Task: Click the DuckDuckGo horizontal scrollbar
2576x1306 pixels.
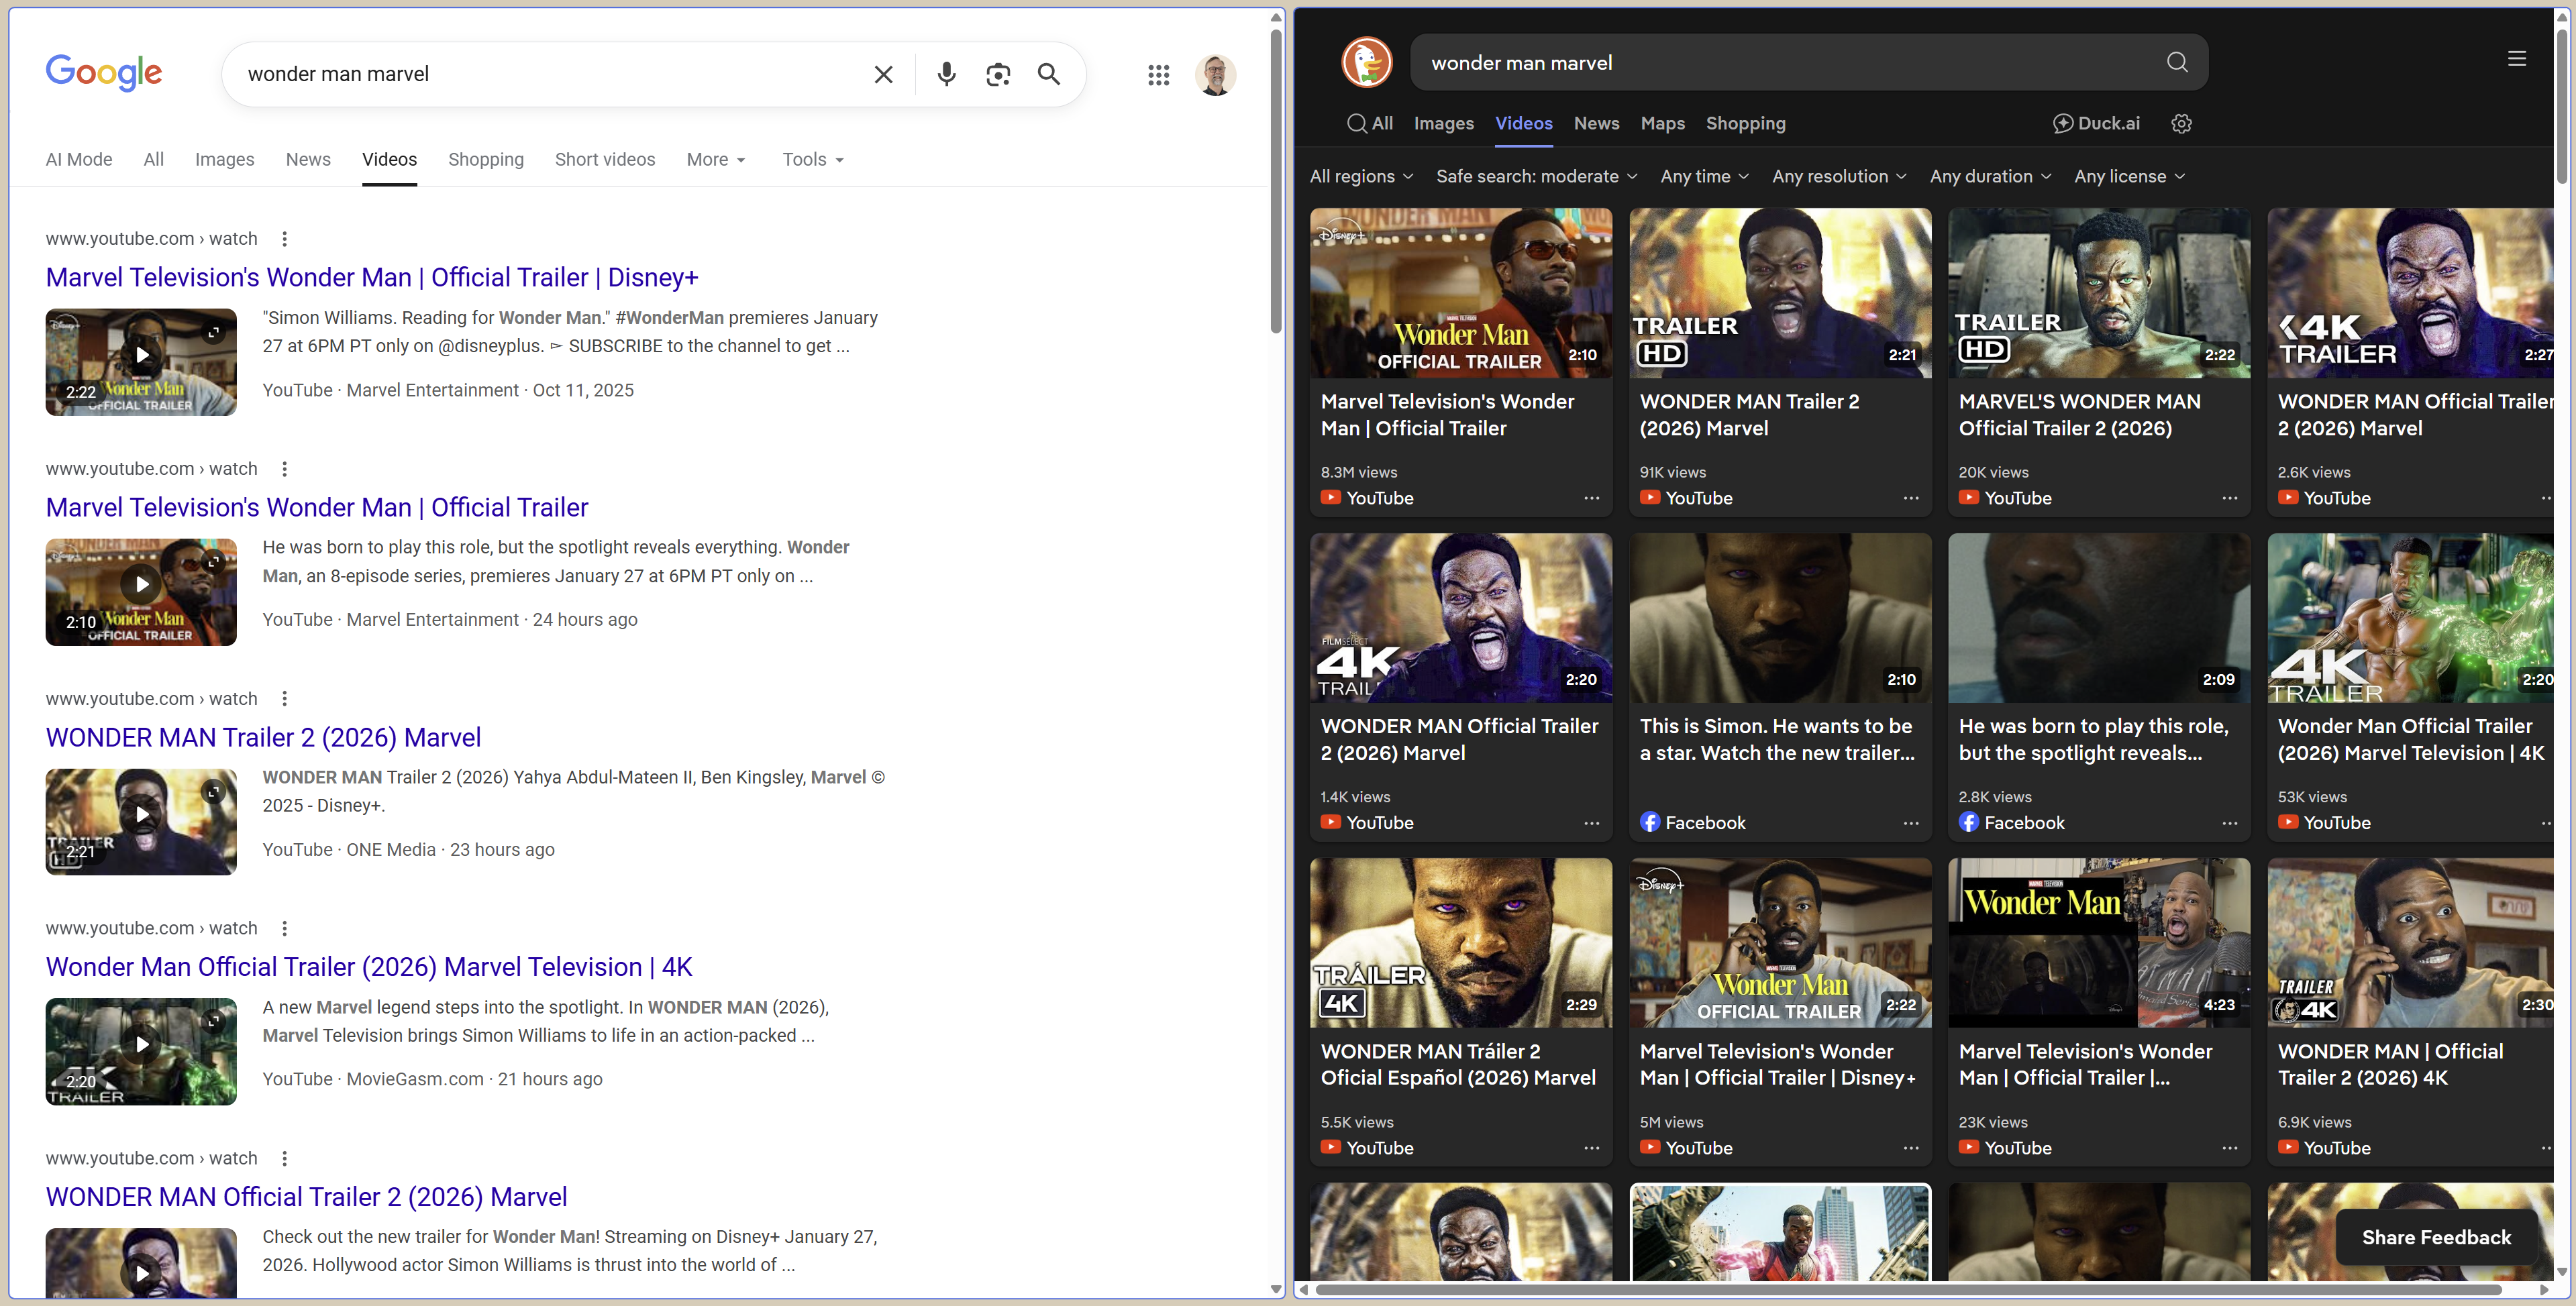Action: (1908, 1290)
